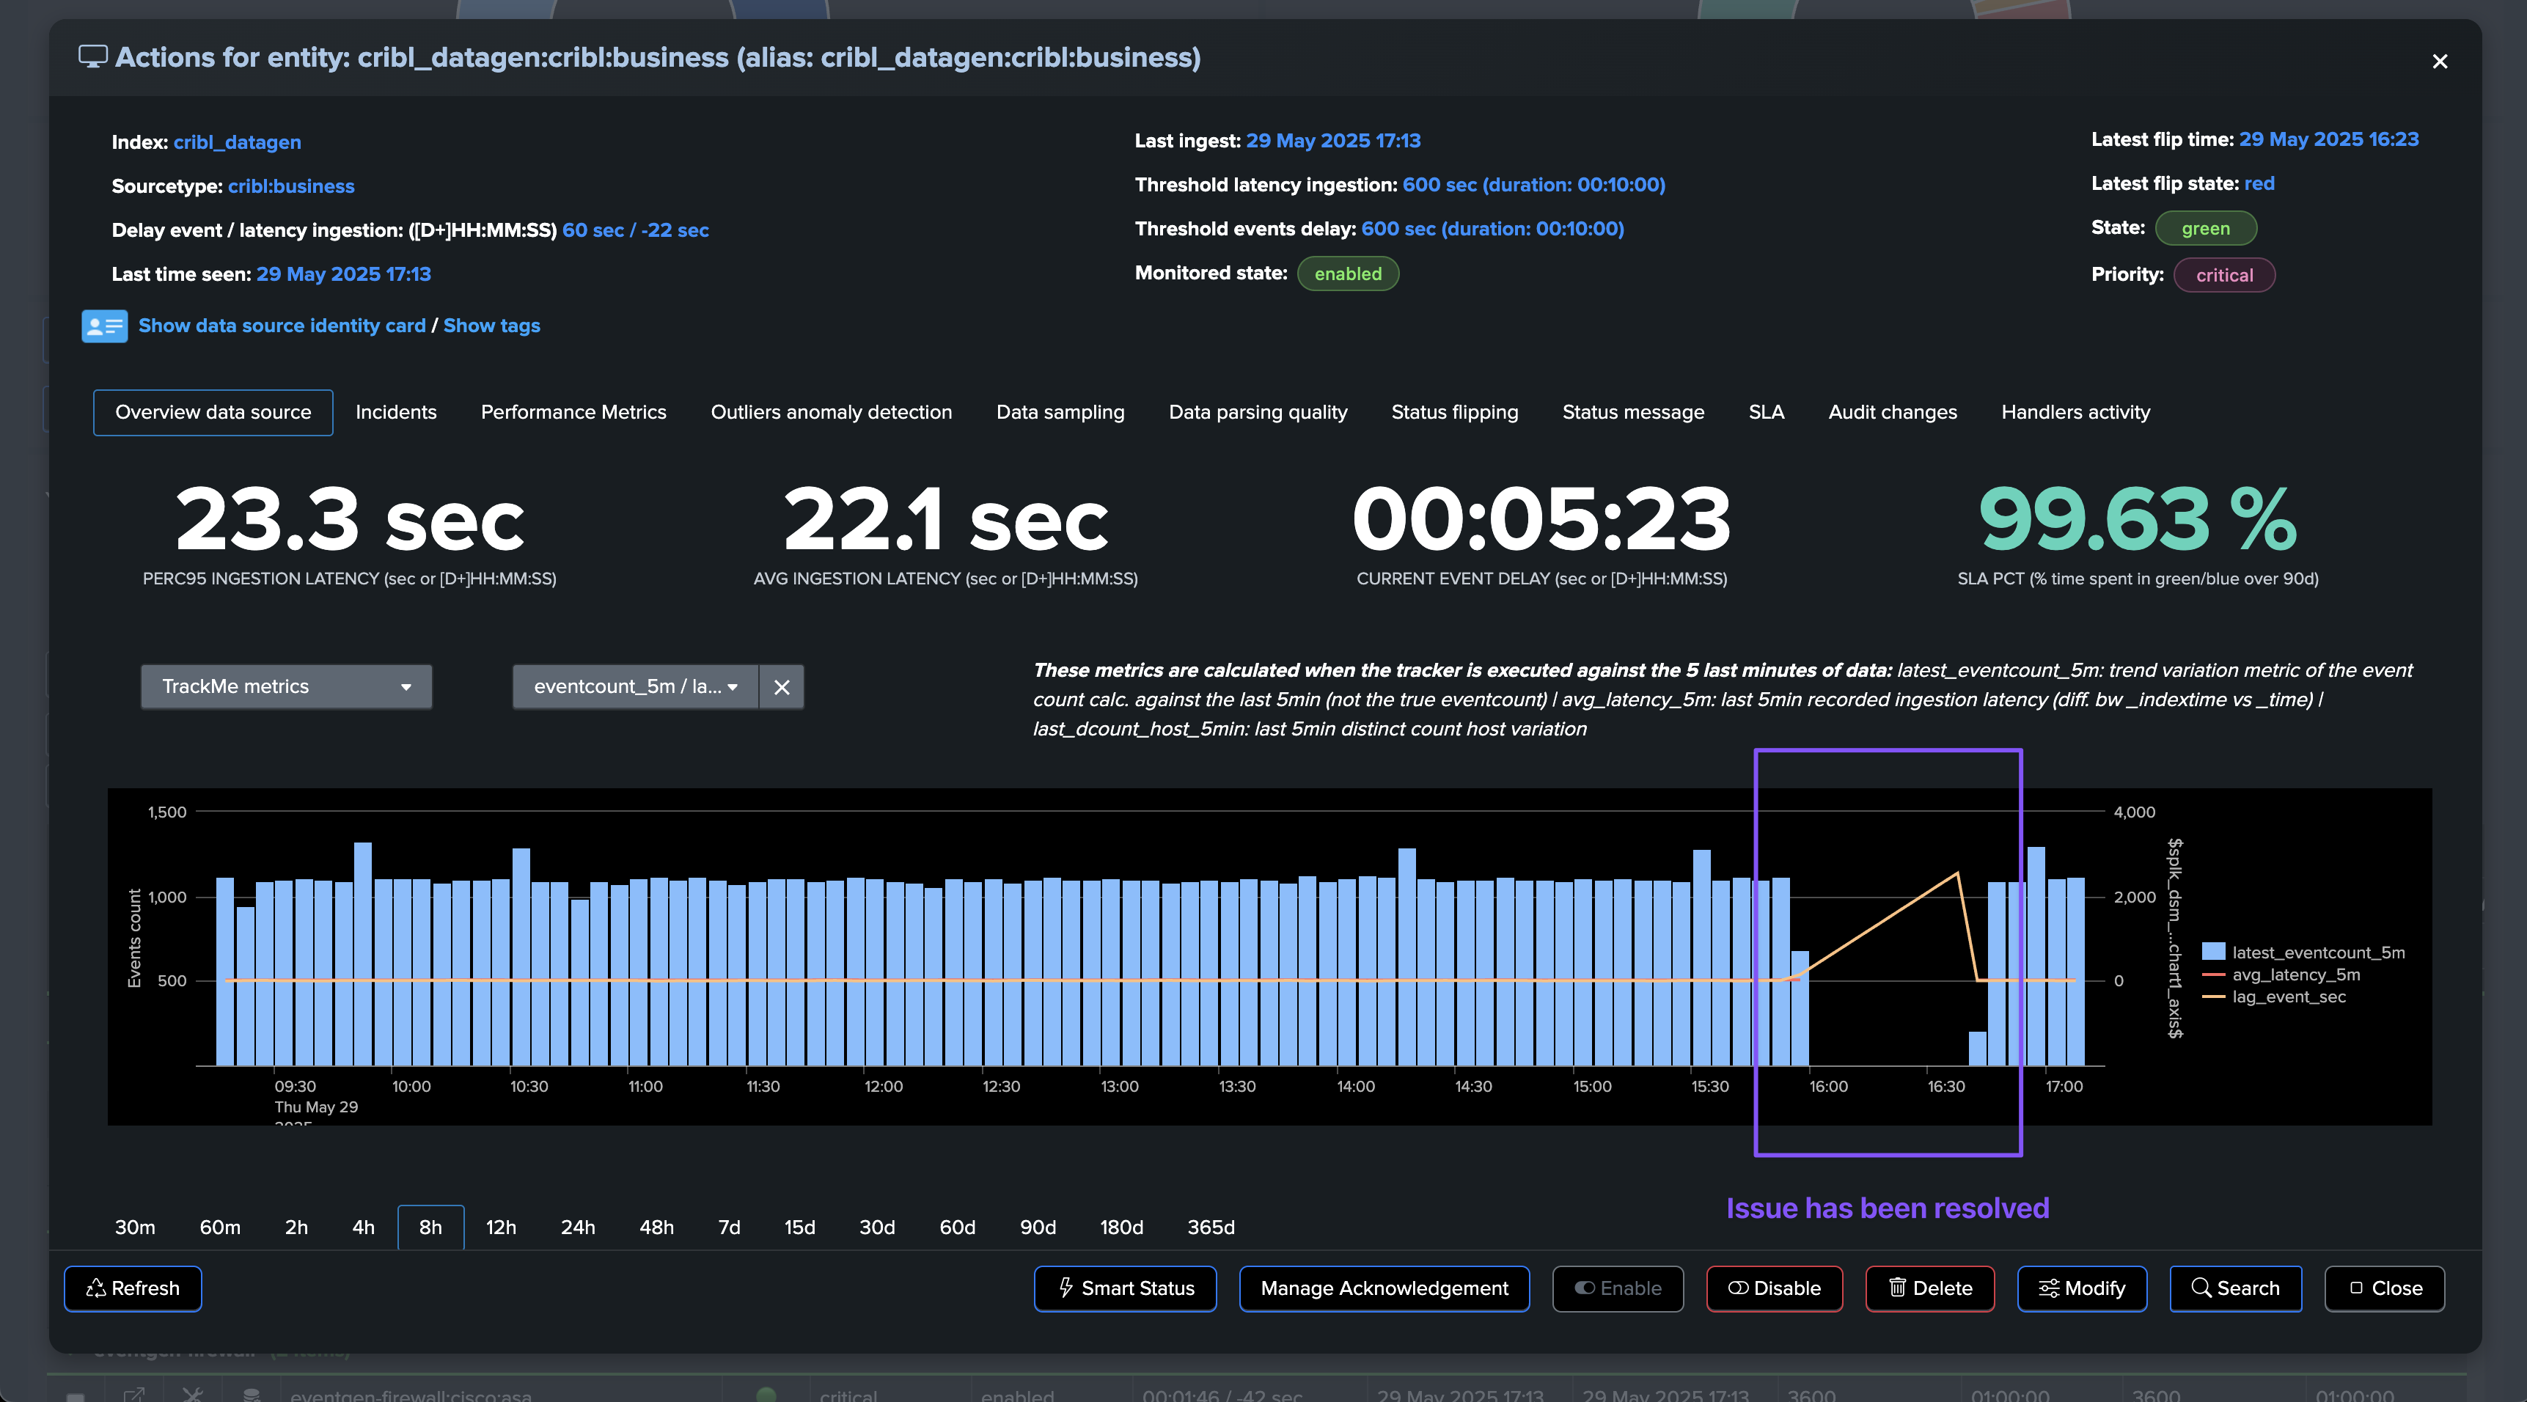Select the 24h time range
Screen dimensions: 2527x1402
tap(578, 1227)
